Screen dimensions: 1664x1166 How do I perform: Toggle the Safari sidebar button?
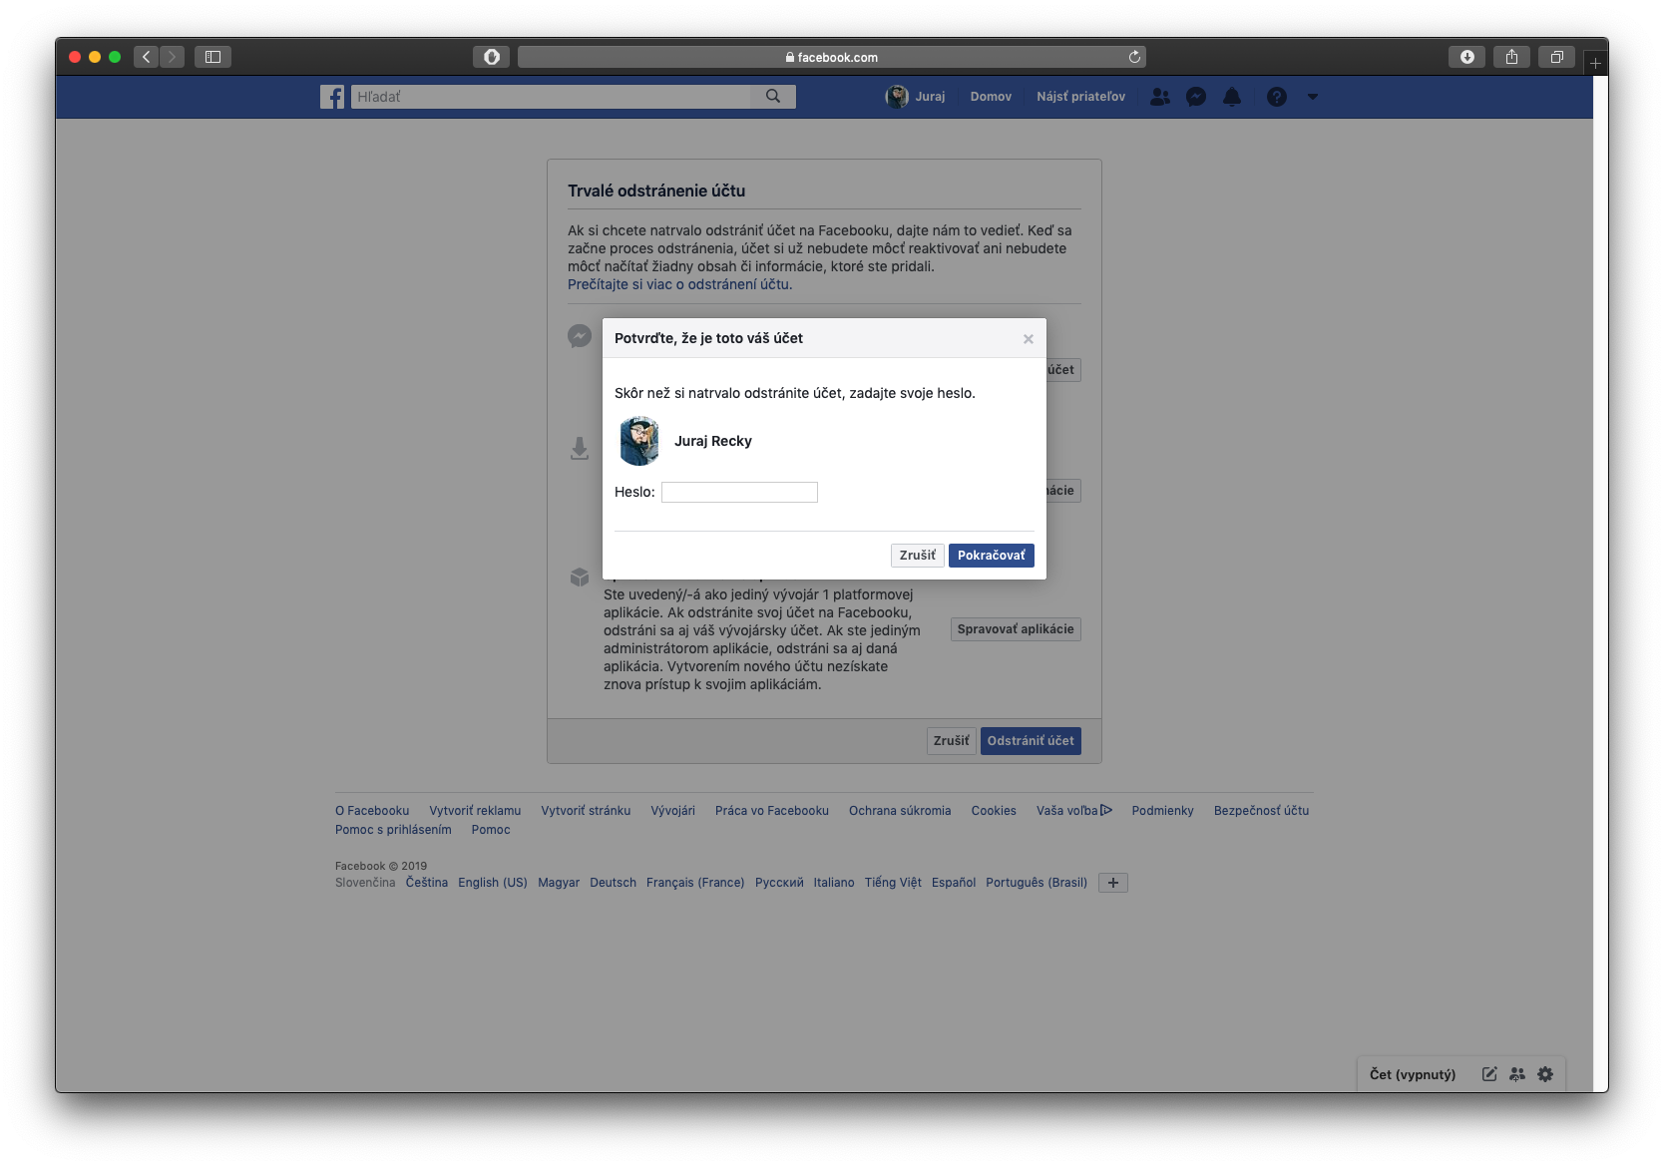click(x=212, y=57)
